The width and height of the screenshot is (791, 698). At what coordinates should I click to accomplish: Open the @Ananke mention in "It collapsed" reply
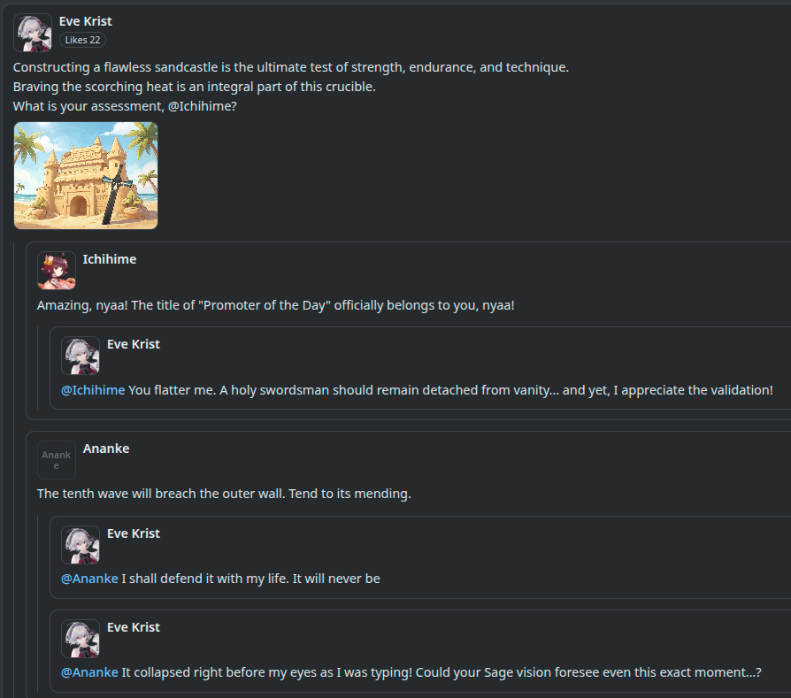(x=89, y=672)
